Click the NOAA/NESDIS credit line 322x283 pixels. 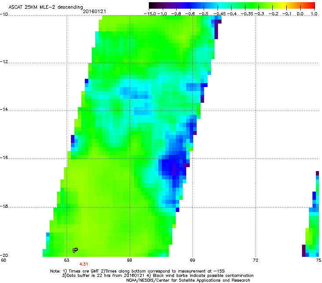point(188,280)
